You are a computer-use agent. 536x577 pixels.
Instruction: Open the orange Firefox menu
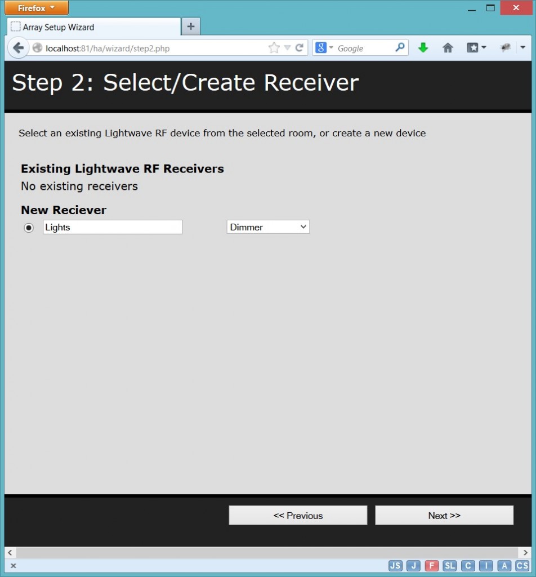[x=35, y=8]
